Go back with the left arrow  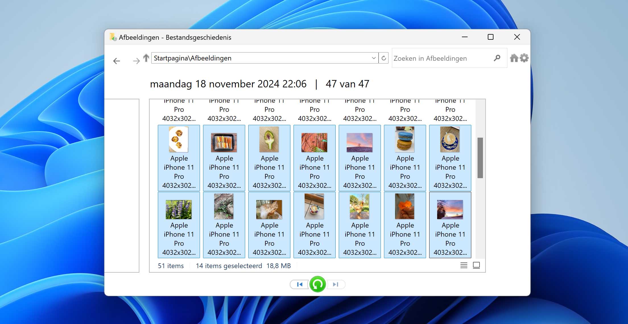click(117, 61)
